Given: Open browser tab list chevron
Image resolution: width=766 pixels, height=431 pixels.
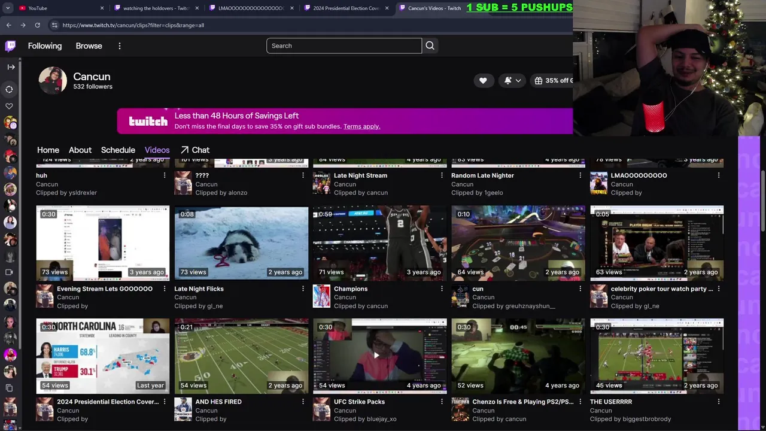Looking at the screenshot, I should 7,8.
